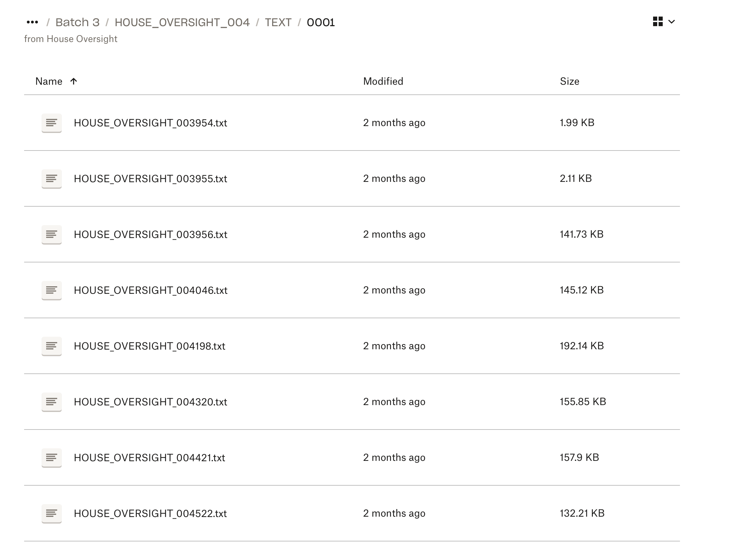Open HOUSE_OVERSIGHT_003954.txt file name
The width and height of the screenshot is (733, 558).
tap(151, 123)
